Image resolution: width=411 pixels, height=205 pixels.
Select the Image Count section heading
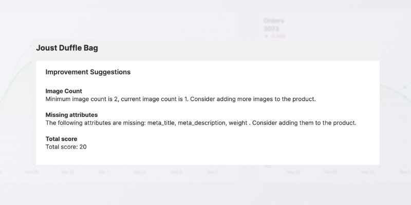click(64, 91)
